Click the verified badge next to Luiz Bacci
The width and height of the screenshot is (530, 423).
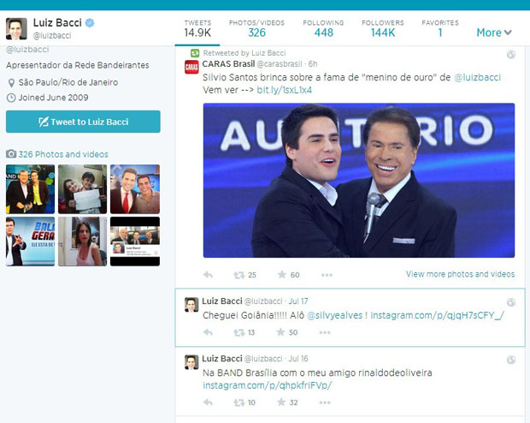(90, 22)
